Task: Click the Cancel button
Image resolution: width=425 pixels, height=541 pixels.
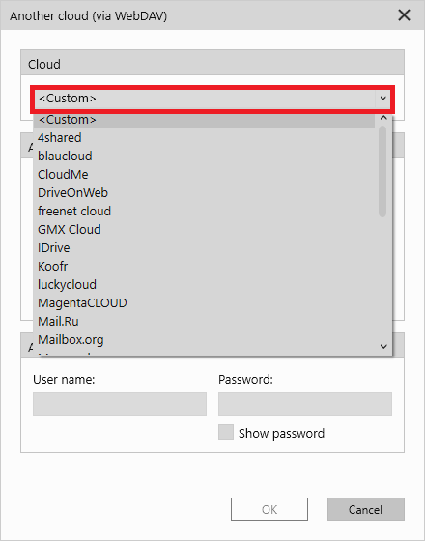Action: [366, 509]
